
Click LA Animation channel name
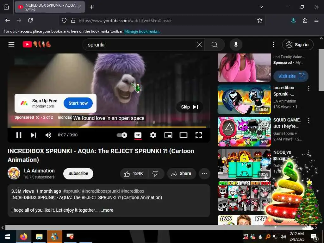tap(39, 171)
